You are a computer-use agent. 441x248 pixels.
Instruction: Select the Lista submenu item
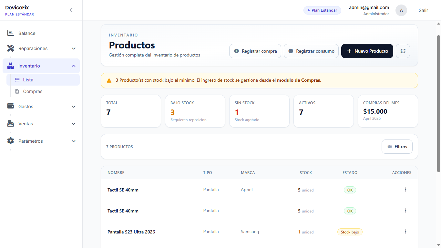coord(28,80)
